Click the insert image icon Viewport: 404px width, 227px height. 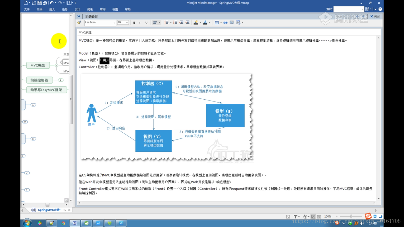[232, 22]
